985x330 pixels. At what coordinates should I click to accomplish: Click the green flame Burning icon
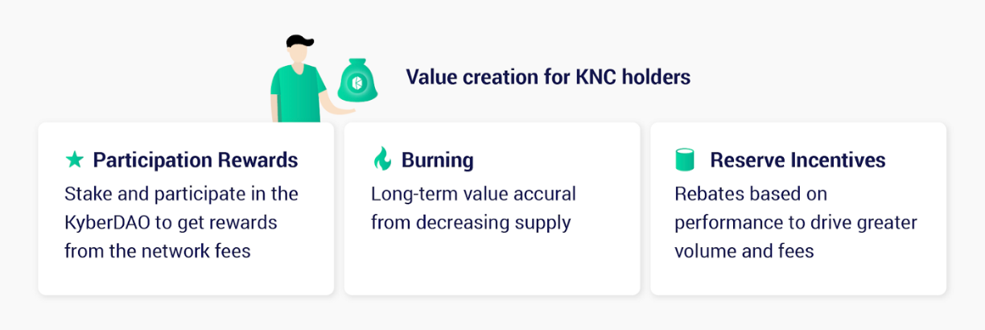(381, 159)
